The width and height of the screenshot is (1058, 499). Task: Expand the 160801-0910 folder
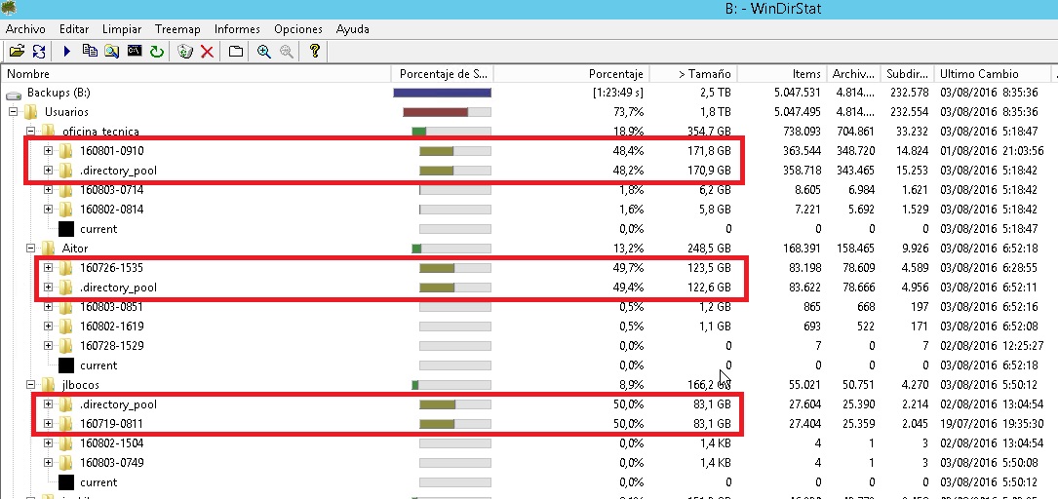point(48,151)
